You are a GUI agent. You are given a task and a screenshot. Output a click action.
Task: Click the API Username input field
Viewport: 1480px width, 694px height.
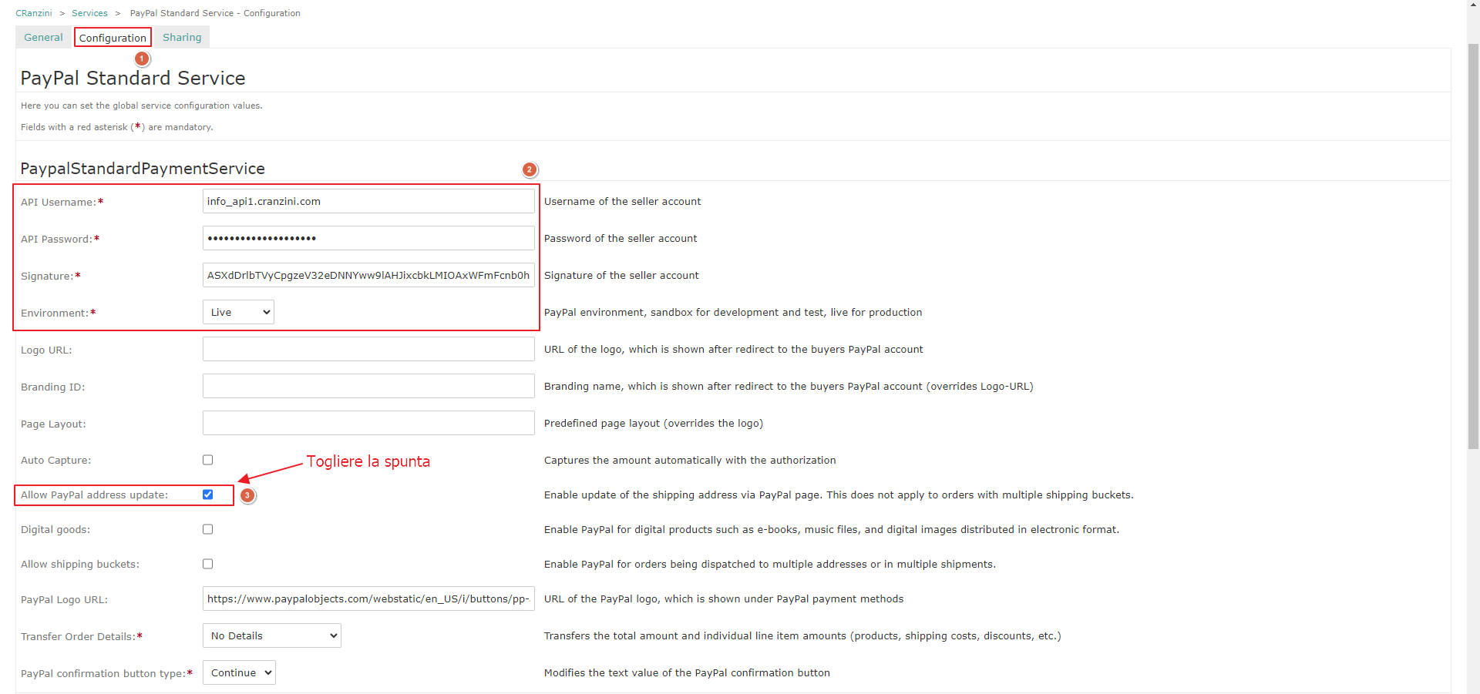368,201
